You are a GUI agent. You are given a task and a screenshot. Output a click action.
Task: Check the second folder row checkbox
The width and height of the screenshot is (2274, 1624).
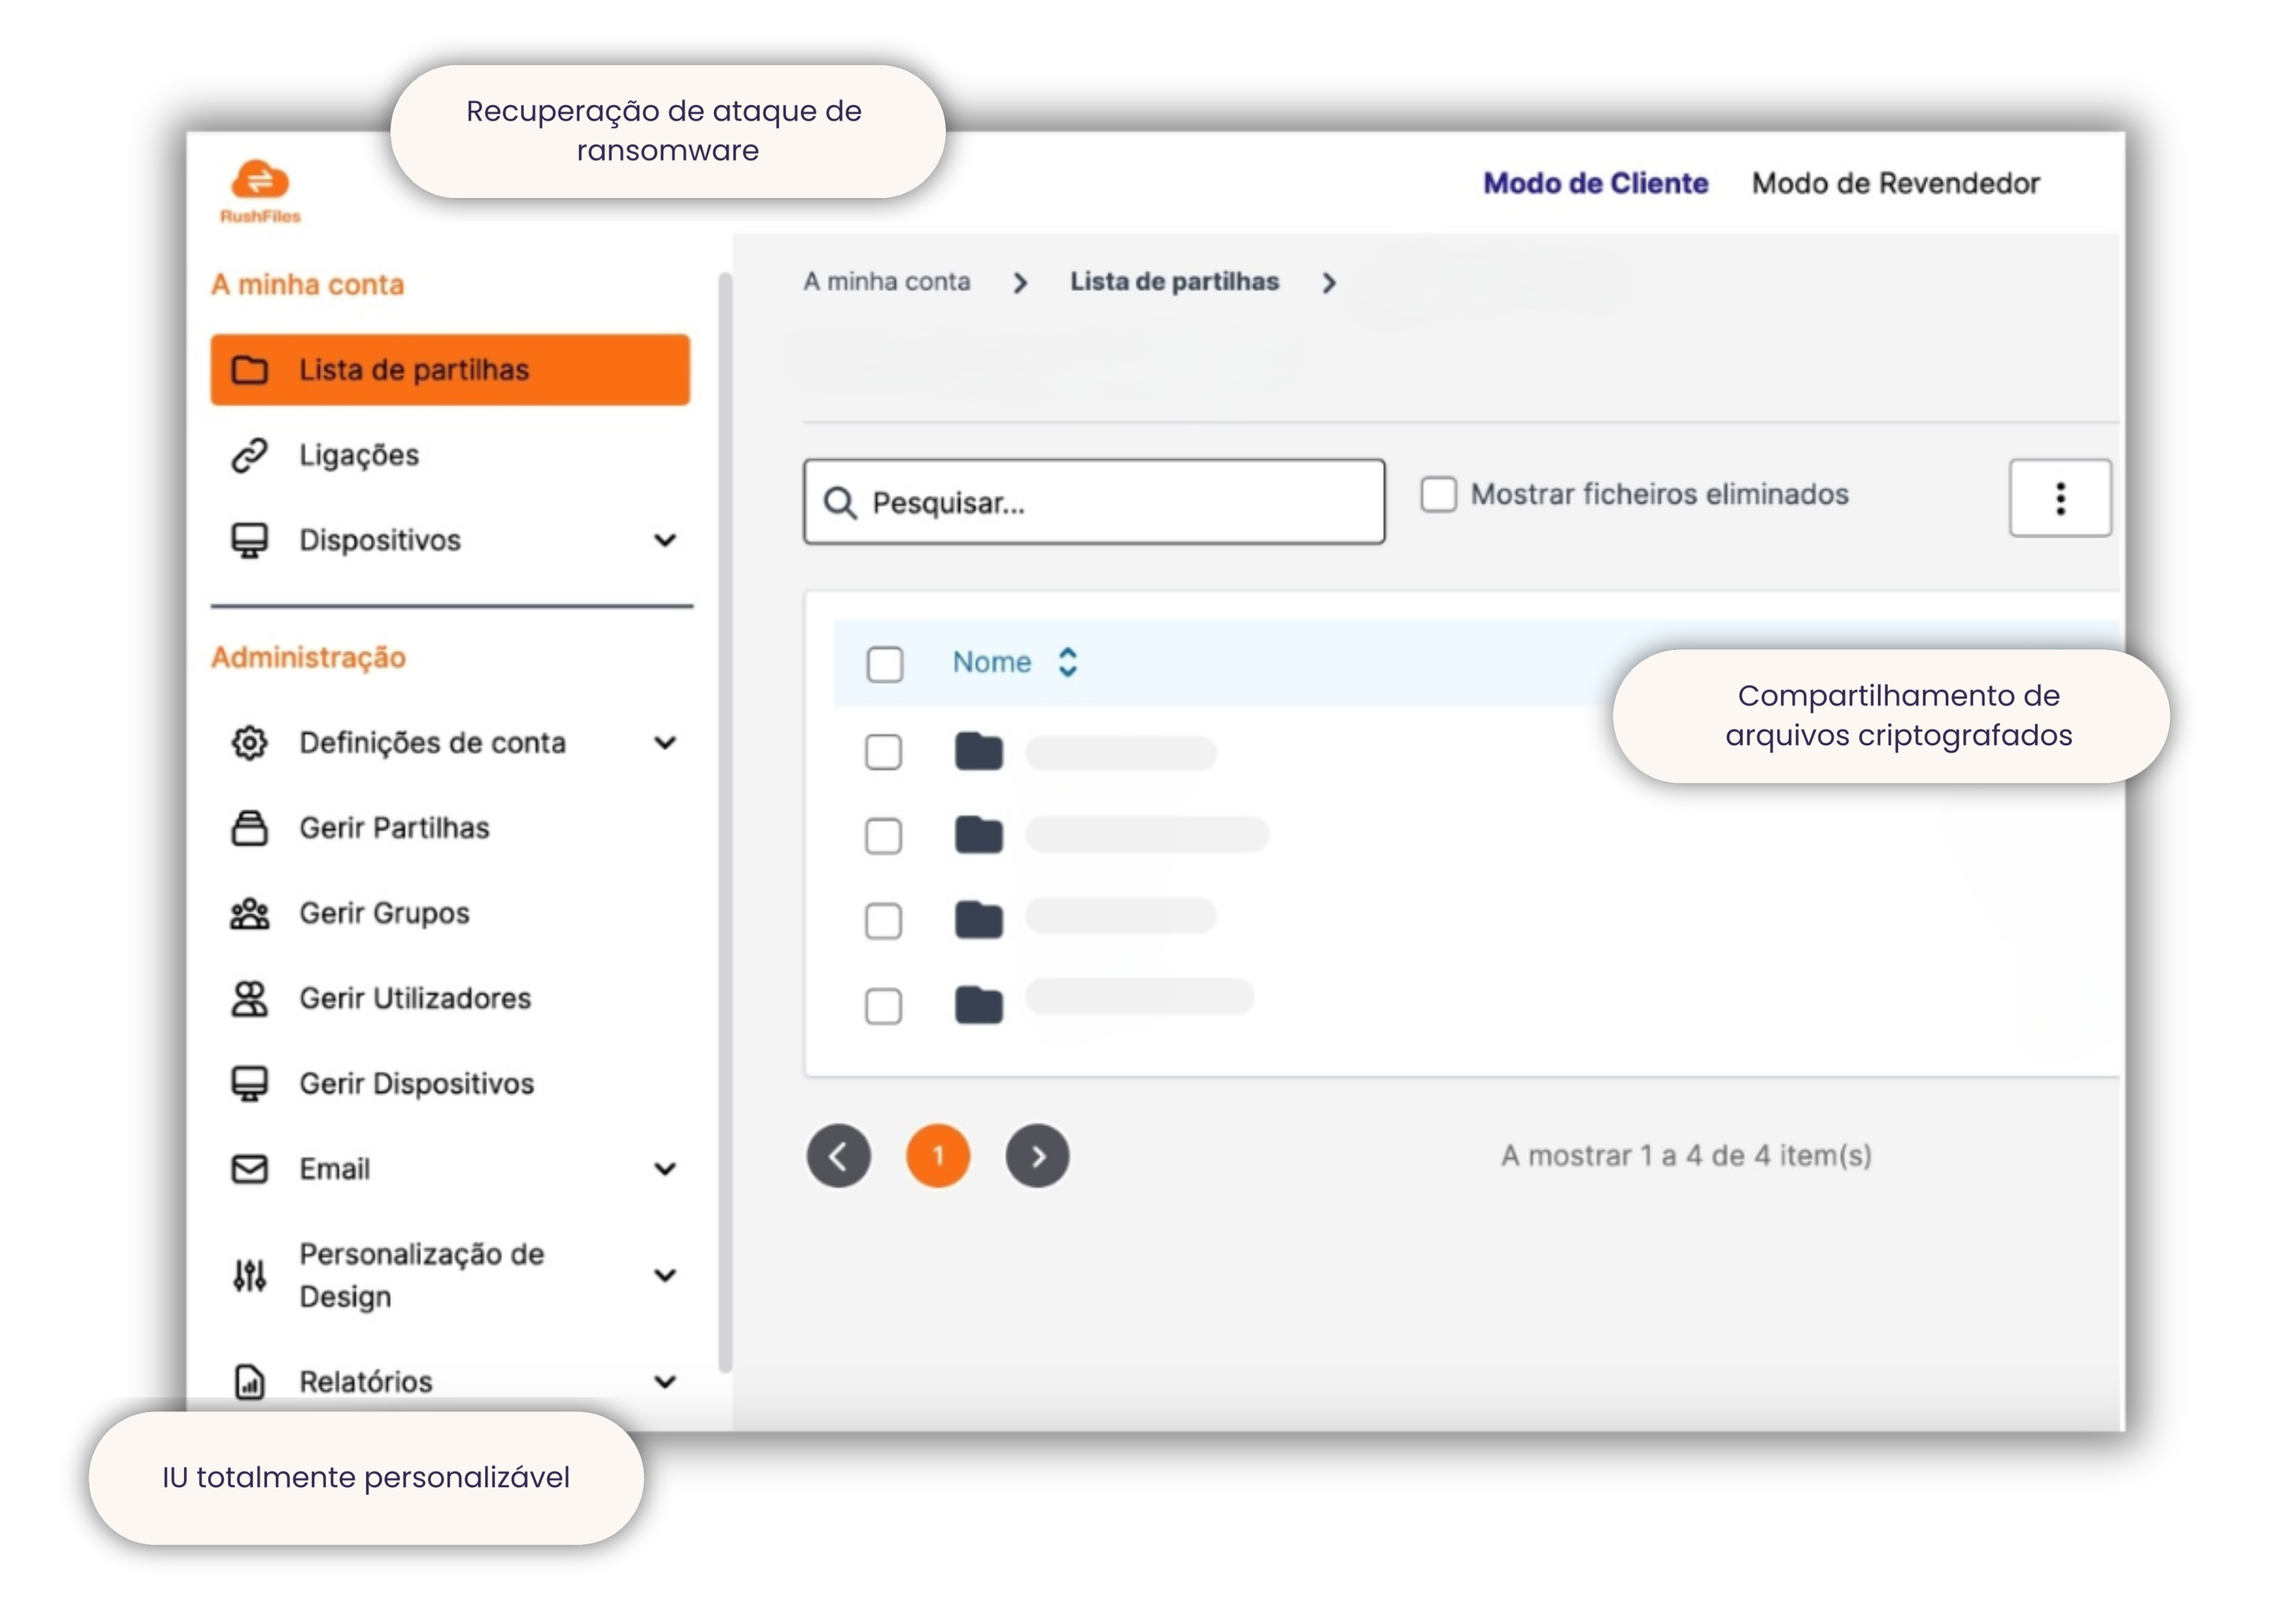pos(883,836)
